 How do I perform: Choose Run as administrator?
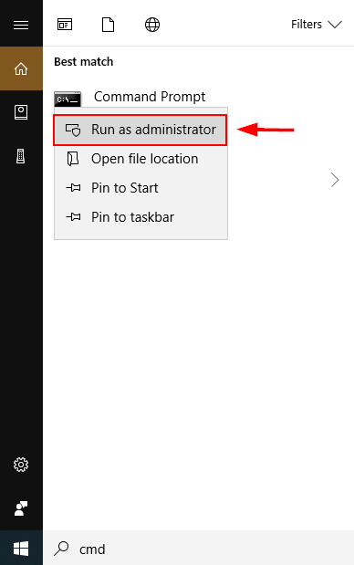141,130
